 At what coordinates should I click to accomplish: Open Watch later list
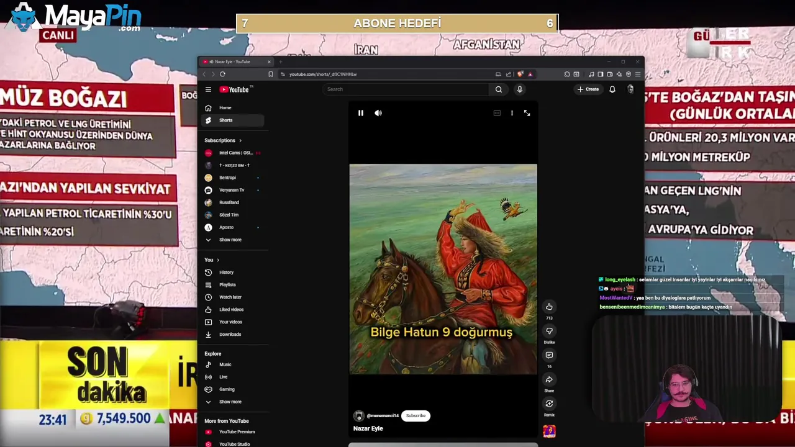(x=234, y=297)
